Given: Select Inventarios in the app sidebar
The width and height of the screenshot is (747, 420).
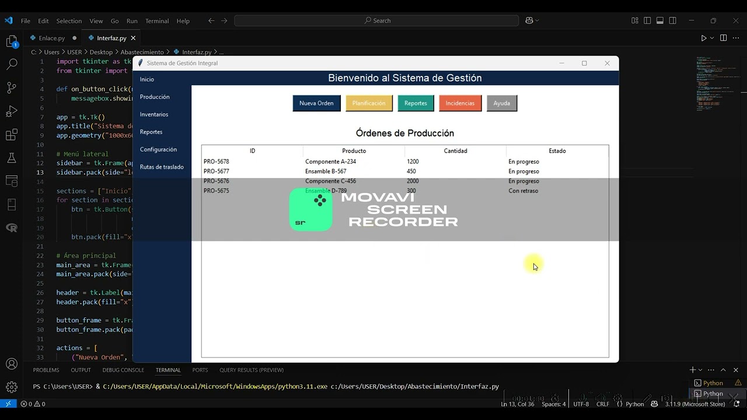Looking at the screenshot, I should point(162,114).
